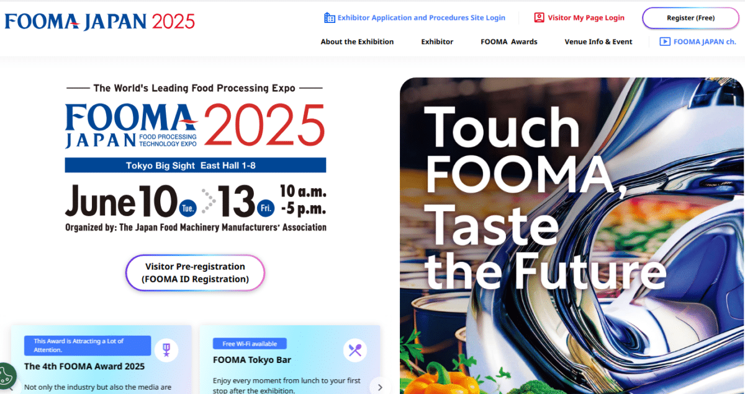Expand the FOOMA Awards menu

click(x=509, y=42)
